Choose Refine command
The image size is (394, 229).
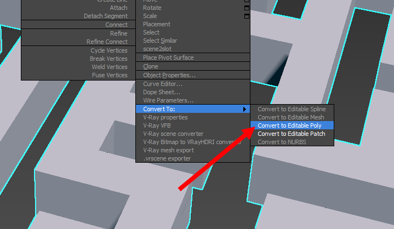[x=78, y=33]
